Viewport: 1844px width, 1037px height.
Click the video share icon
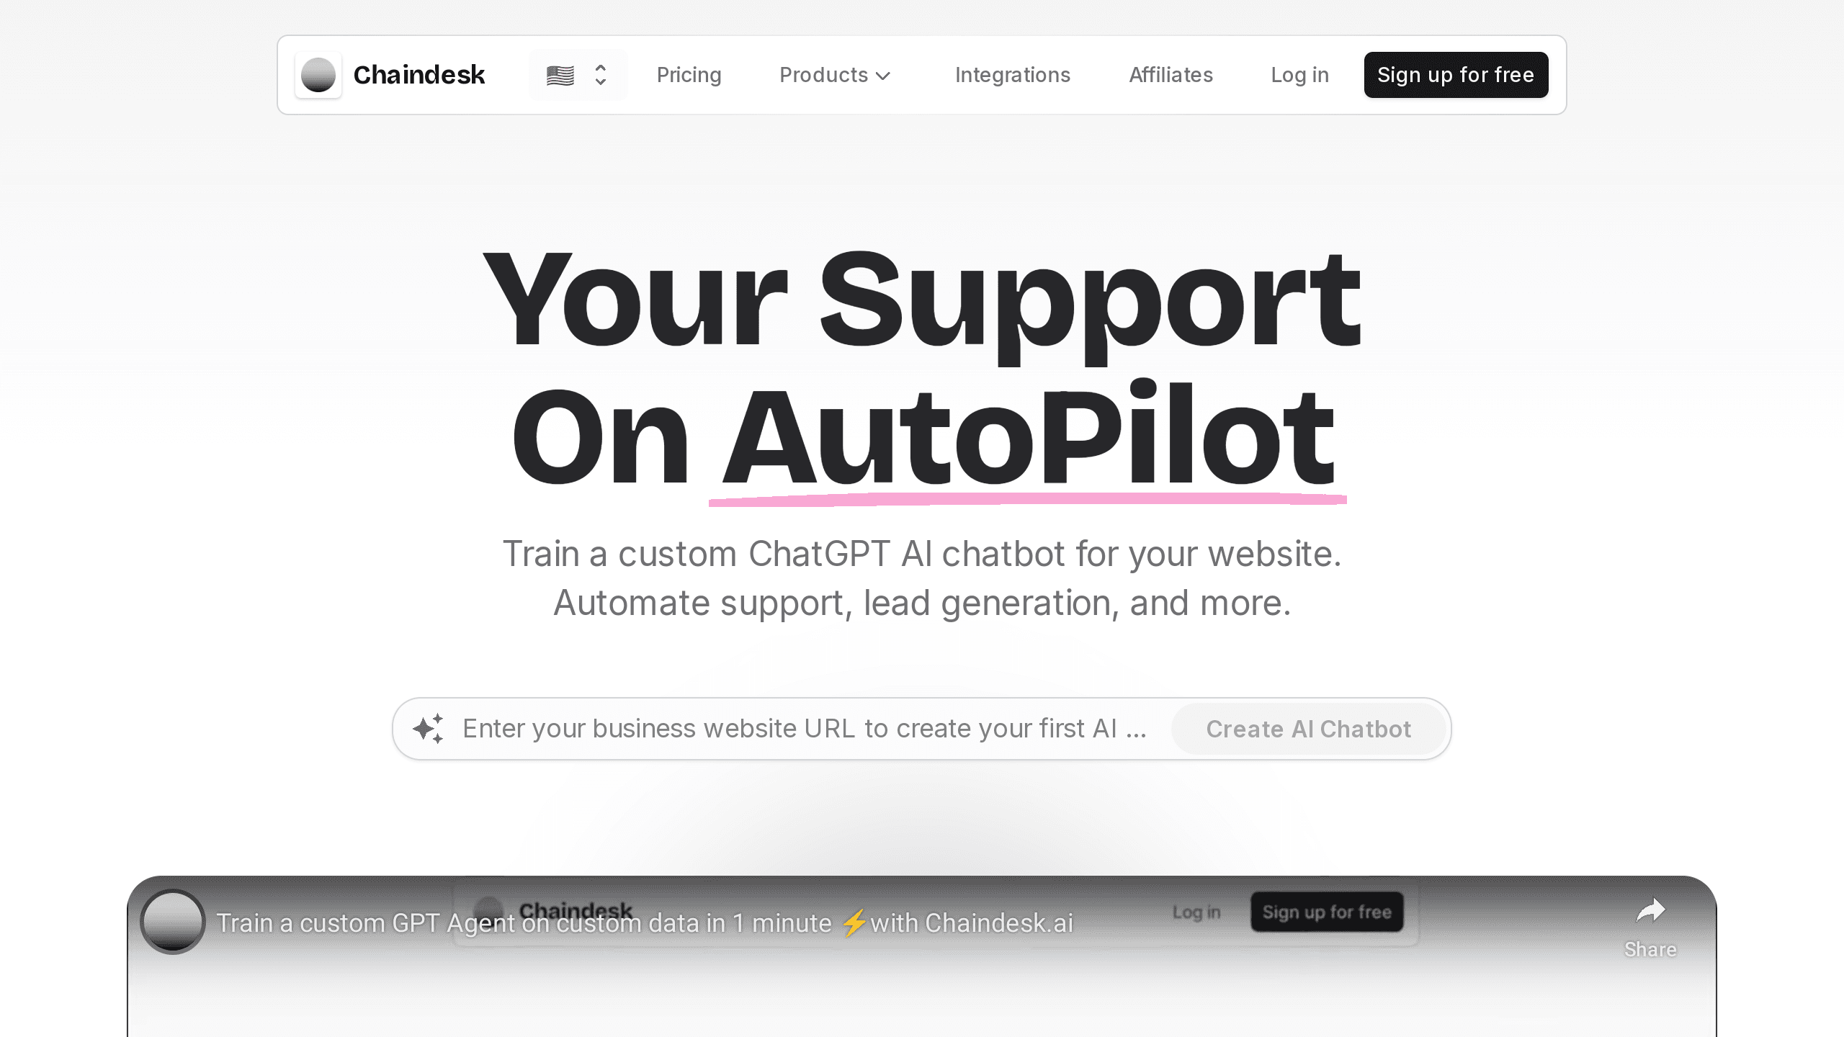pos(1650,912)
